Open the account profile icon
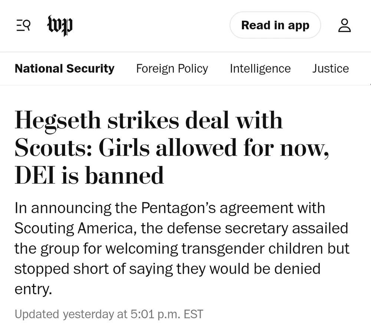The height and width of the screenshot is (330, 371). point(344,26)
